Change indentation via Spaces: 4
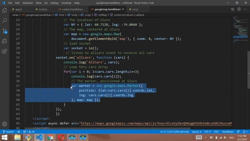Viewport: 250px width, 141px height. click(196, 132)
